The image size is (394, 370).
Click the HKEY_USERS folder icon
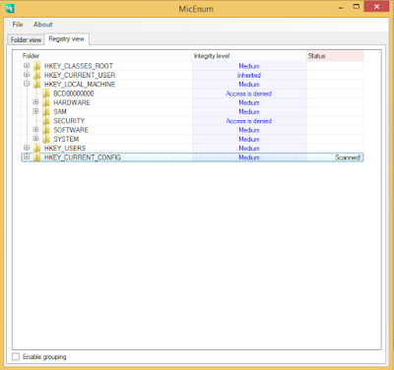tap(36, 149)
